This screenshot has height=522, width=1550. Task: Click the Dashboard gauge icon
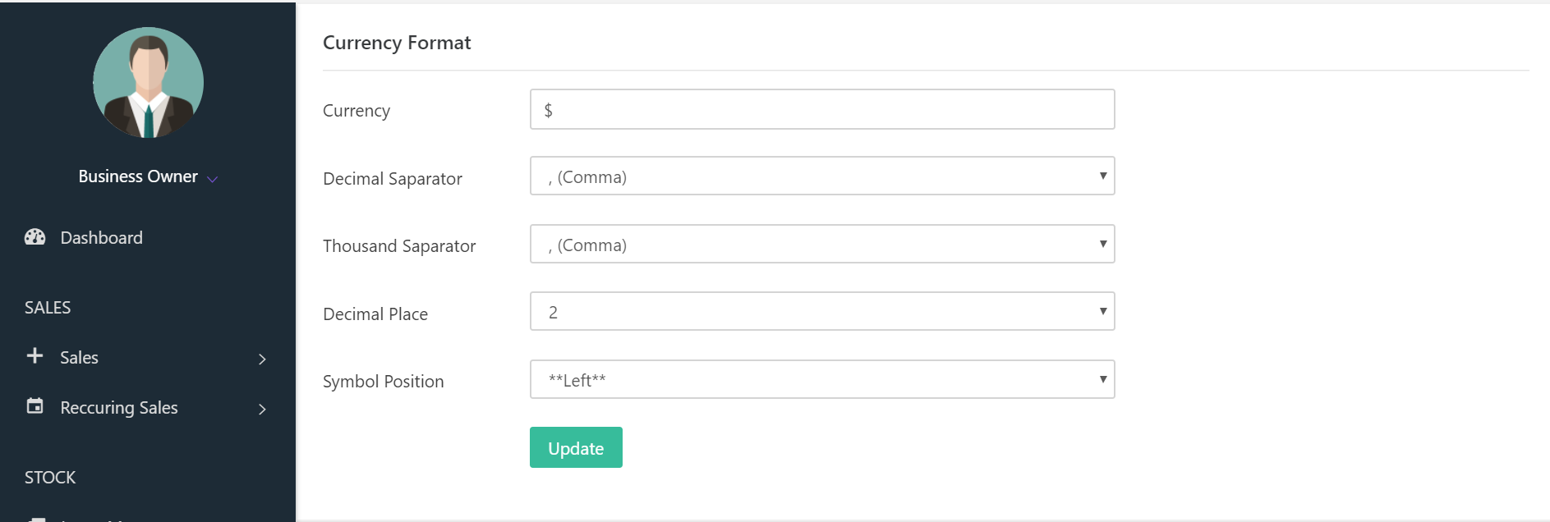coord(34,237)
